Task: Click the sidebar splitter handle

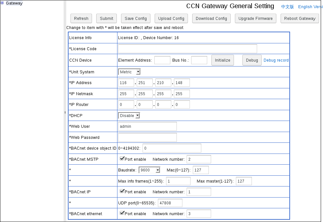Action: point(65,112)
